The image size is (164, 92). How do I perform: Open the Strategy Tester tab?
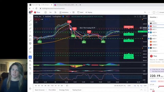64,90
